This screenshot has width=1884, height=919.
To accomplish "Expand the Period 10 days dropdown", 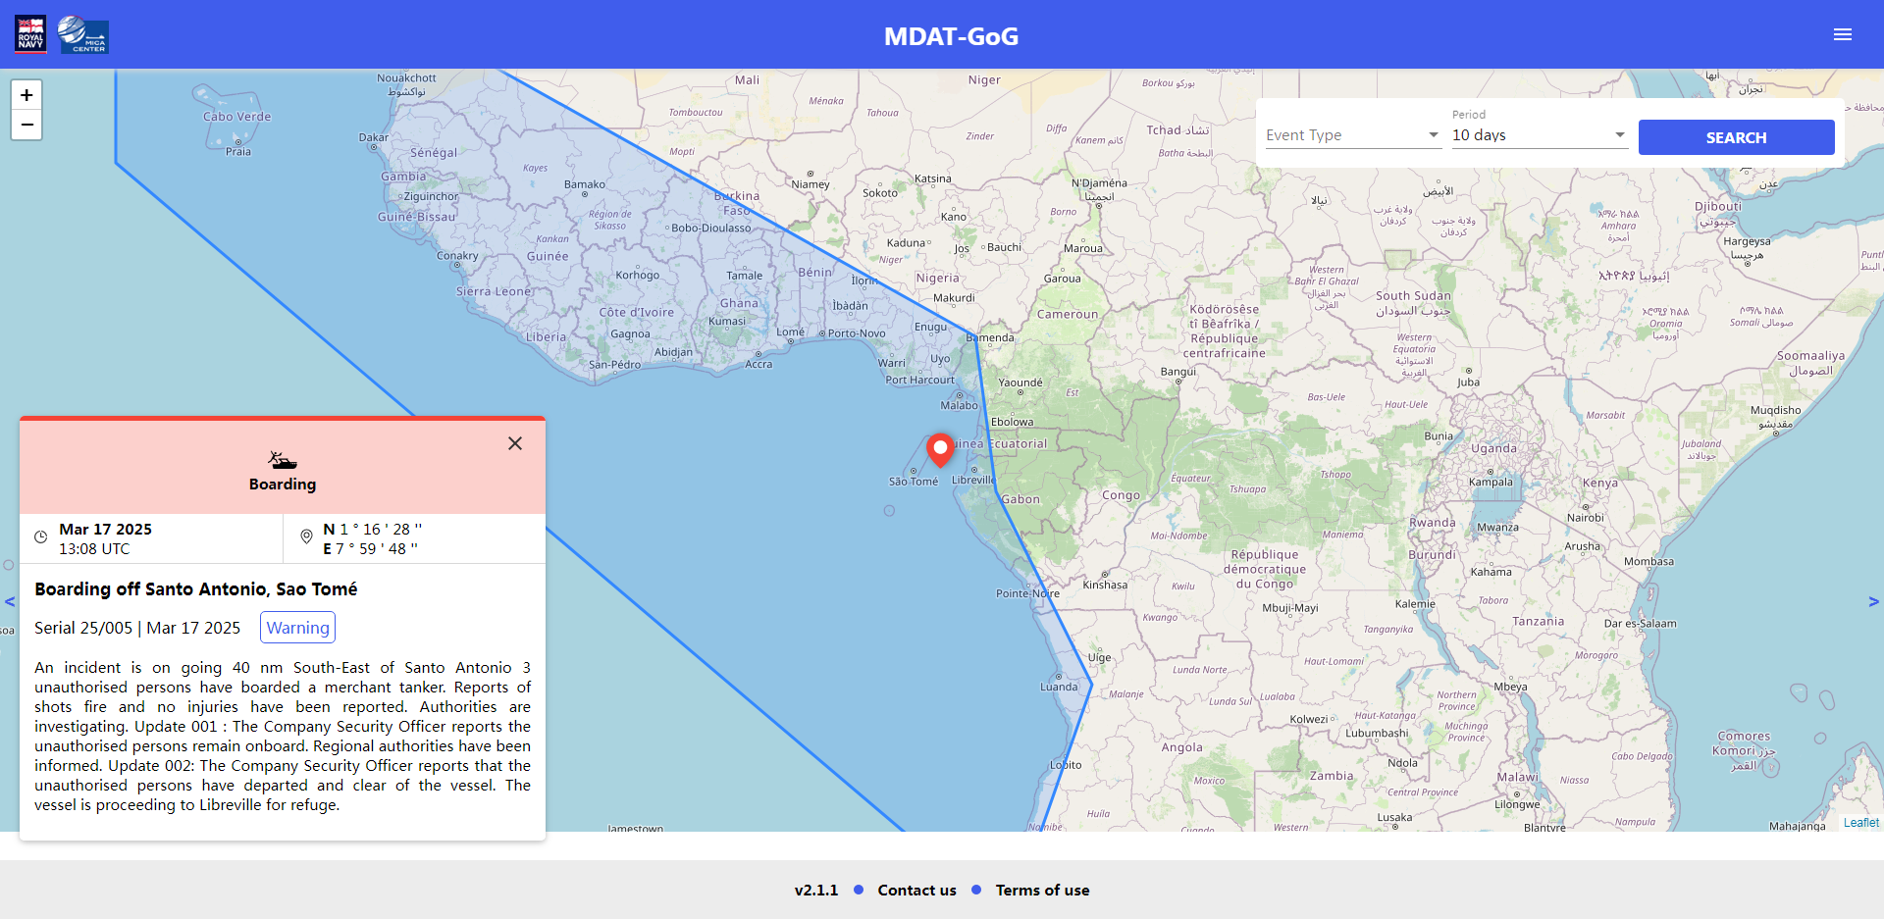I will coord(1538,135).
